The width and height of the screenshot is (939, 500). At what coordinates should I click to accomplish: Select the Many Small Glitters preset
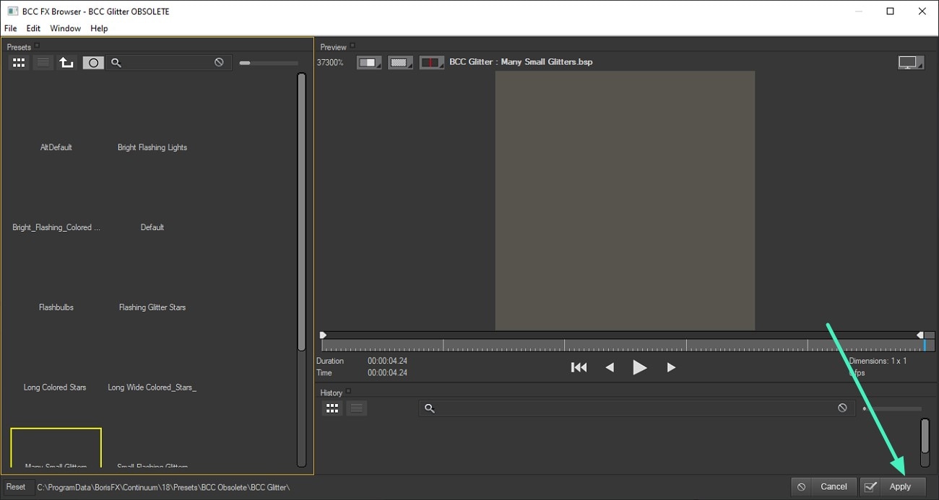56,447
